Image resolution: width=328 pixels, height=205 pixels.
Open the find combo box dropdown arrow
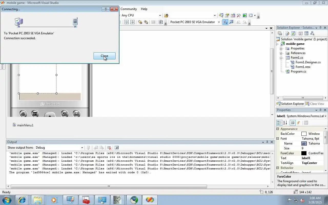tap(215, 15)
